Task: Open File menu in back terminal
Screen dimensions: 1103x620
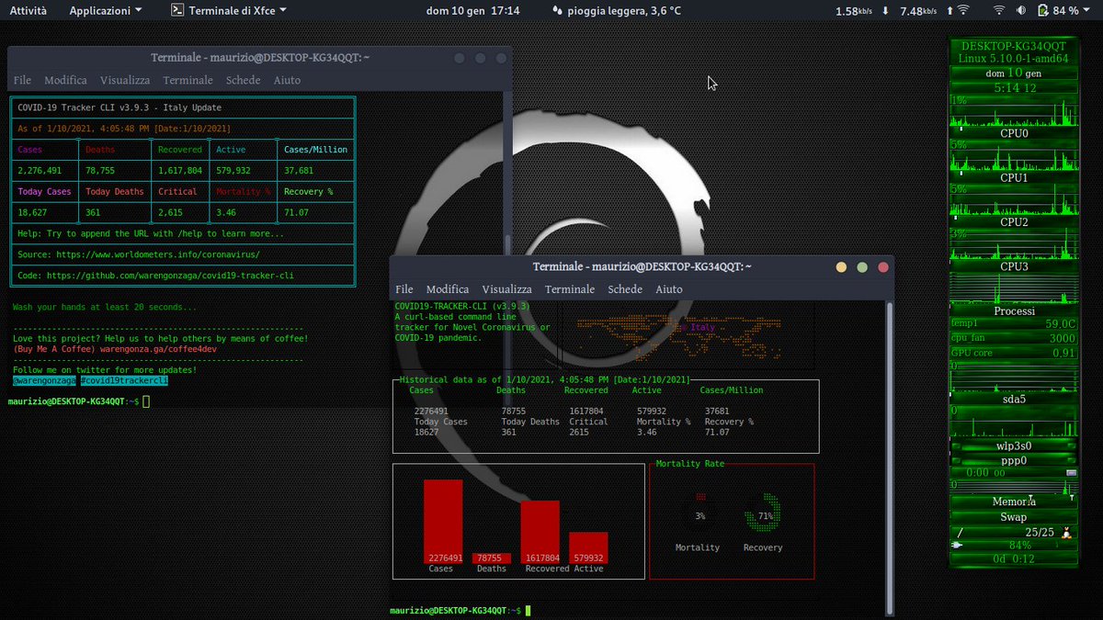Action: tap(22, 80)
